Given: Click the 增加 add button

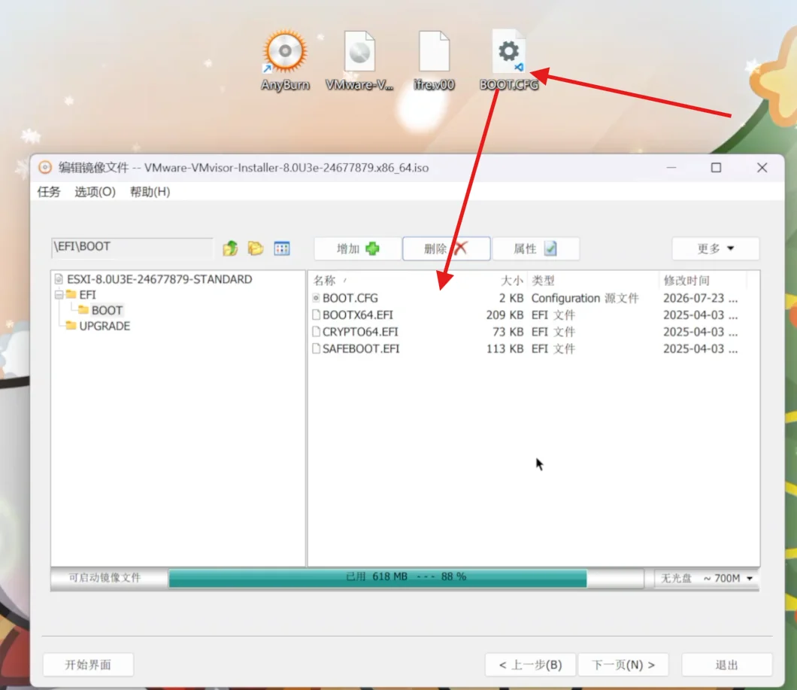Looking at the screenshot, I should [357, 249].
